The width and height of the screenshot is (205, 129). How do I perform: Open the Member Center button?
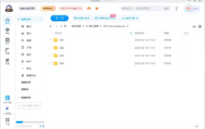pyautogui.click(x=48, y=8)
